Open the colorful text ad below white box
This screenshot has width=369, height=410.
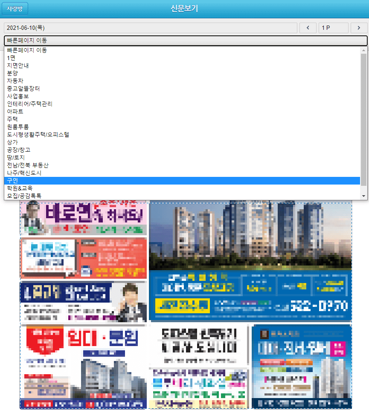tap(199, 388)
